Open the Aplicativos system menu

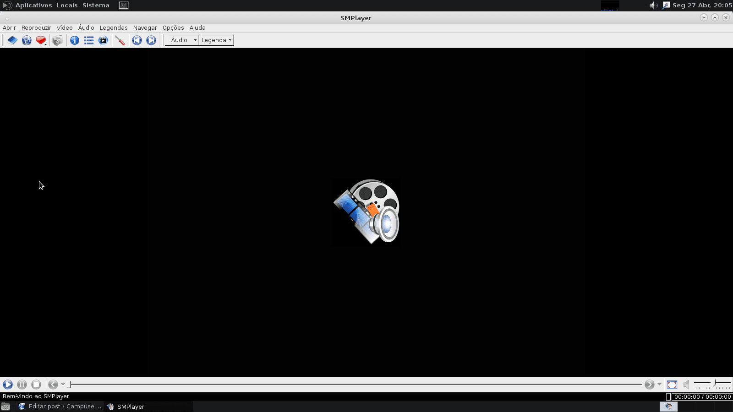pos(33,5)
